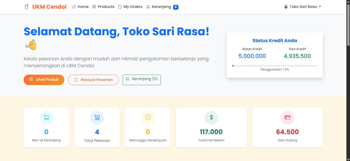Click the Keranjang shopping cart icon
Viewport: 350px width, 161px height.
pyautogui.click(x=148, y=7)
